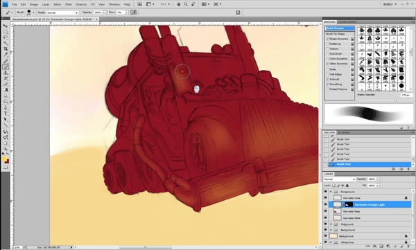Toggle Smoothing checkbox in Brushes panel

(328, 84)
